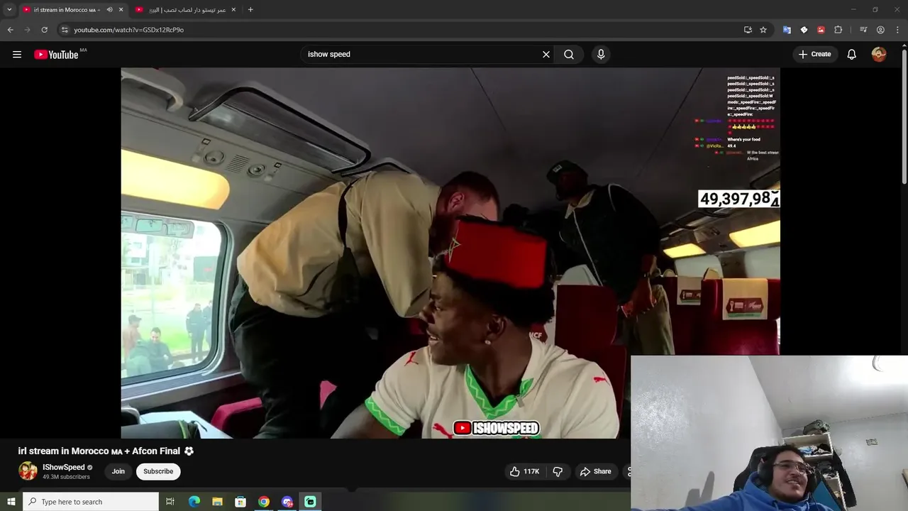
Task: Go forward in browser history
Action: click(28, 30)
